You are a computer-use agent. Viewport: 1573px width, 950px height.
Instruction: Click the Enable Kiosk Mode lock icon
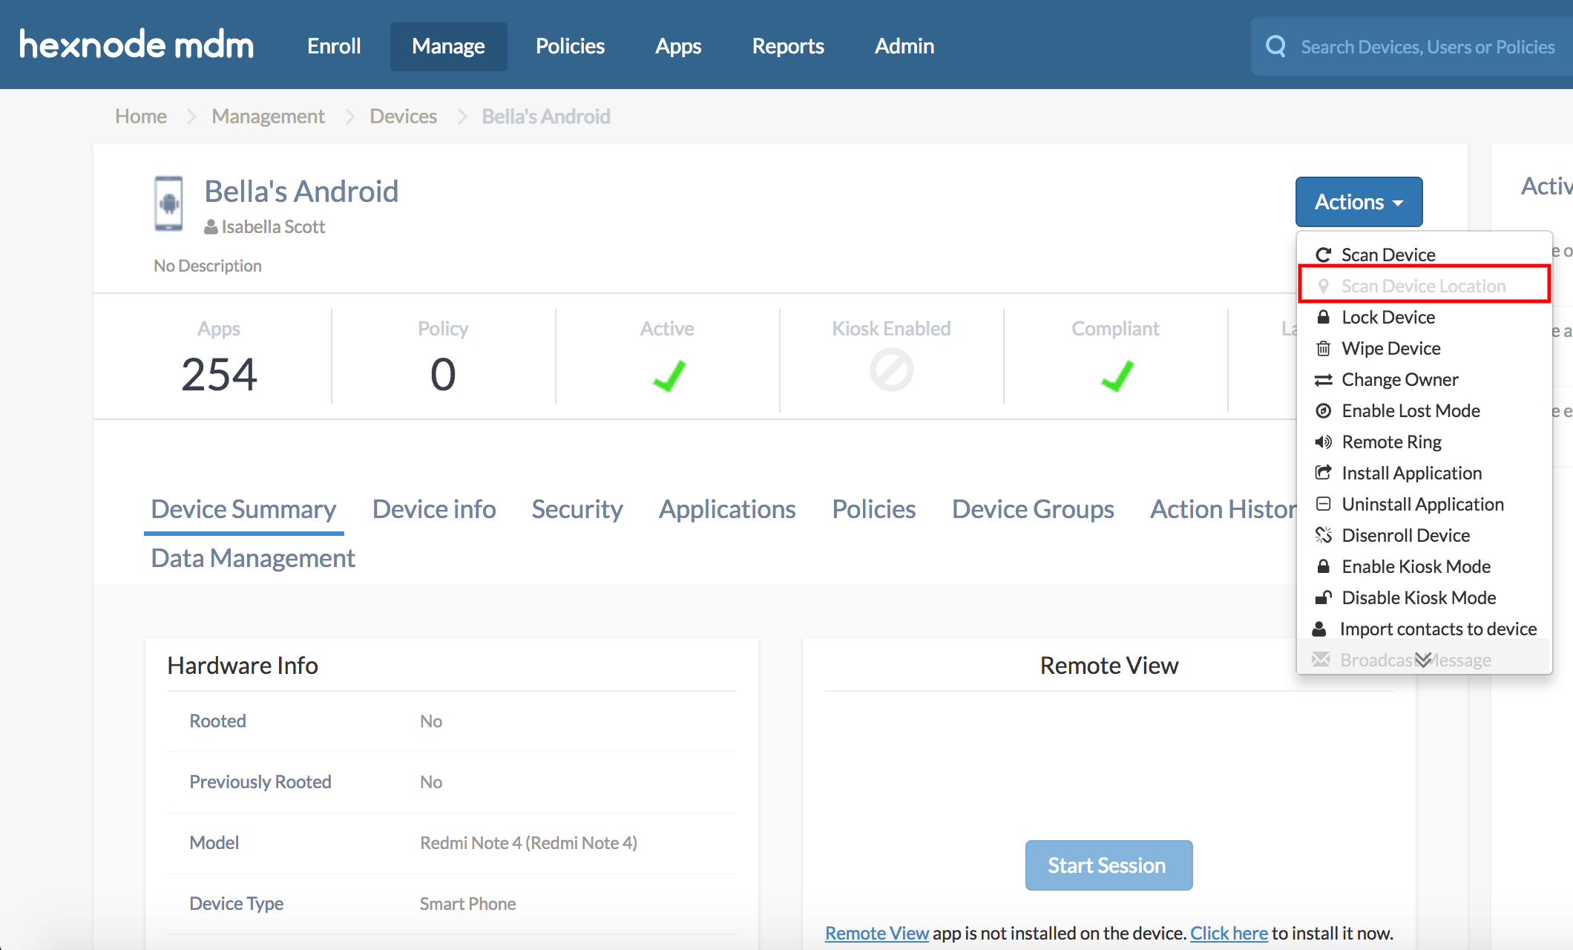click(x=1323, y=566)
